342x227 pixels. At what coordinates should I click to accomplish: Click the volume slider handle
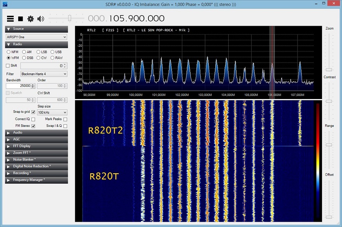(x=70, y=18)
